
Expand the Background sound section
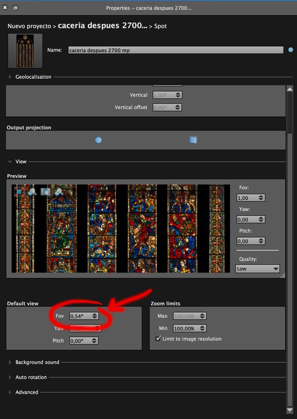click(10, 362)
